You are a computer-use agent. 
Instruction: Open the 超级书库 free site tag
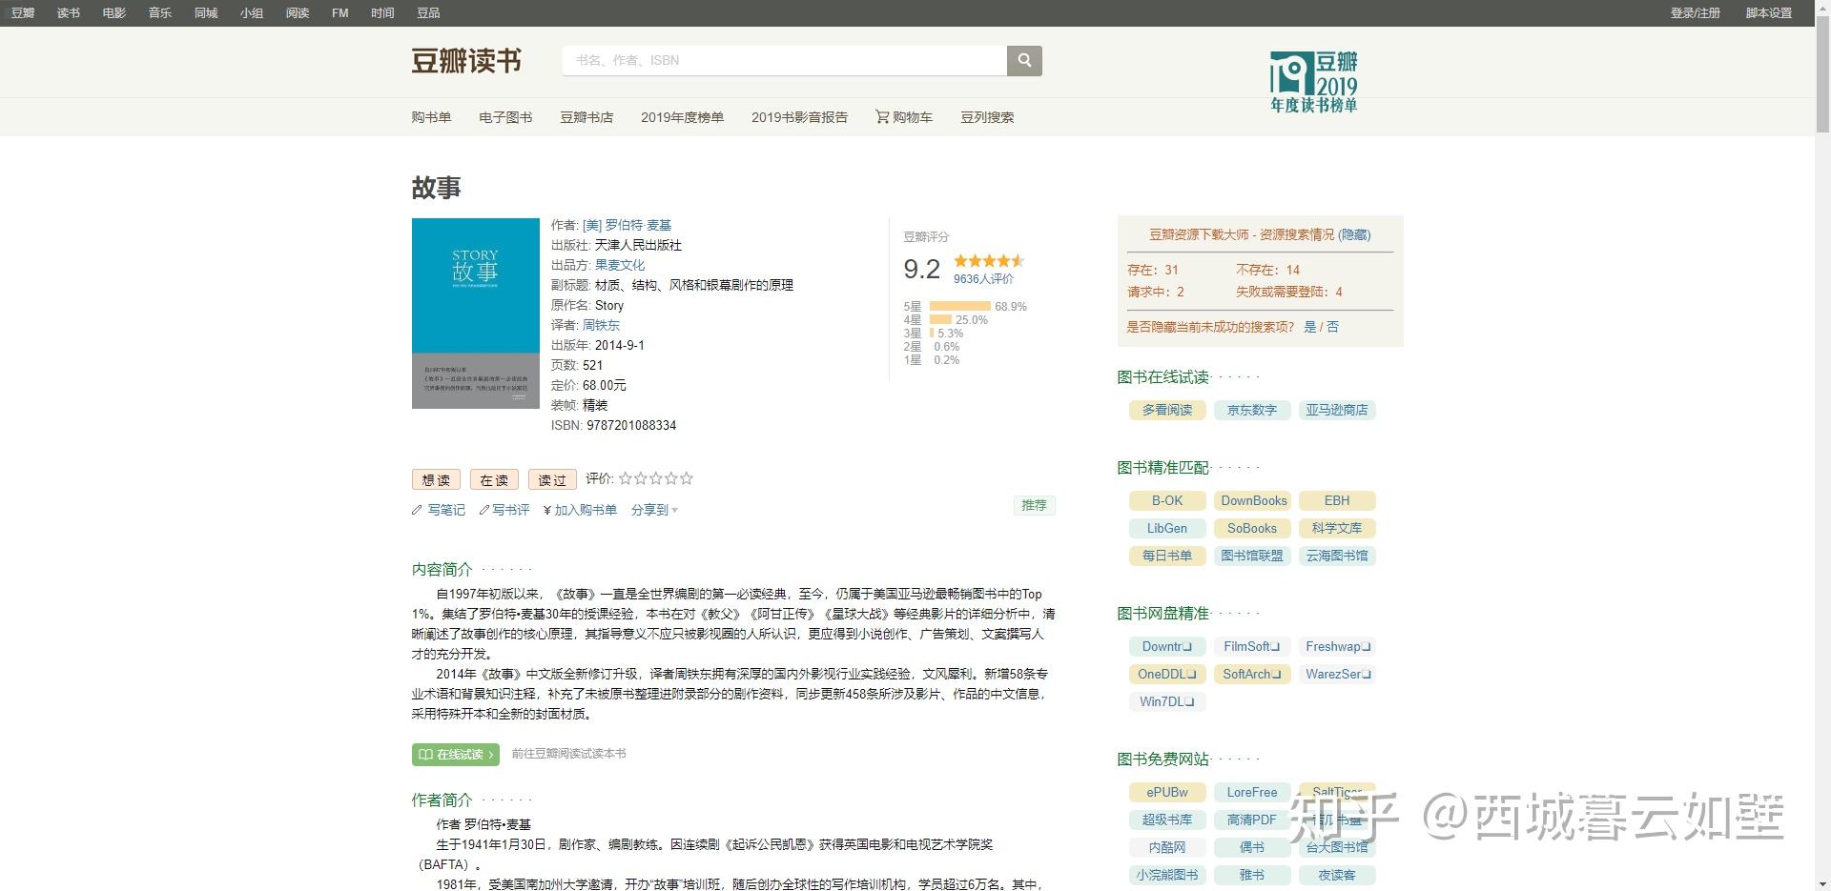(1167, 820)
